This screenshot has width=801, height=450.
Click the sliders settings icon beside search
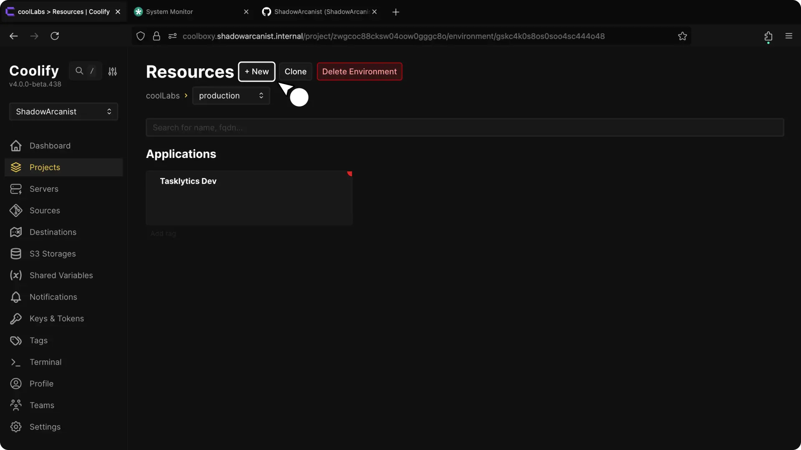click(113, 71)
